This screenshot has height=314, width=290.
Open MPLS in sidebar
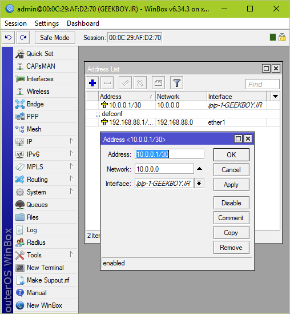(46, 167)
